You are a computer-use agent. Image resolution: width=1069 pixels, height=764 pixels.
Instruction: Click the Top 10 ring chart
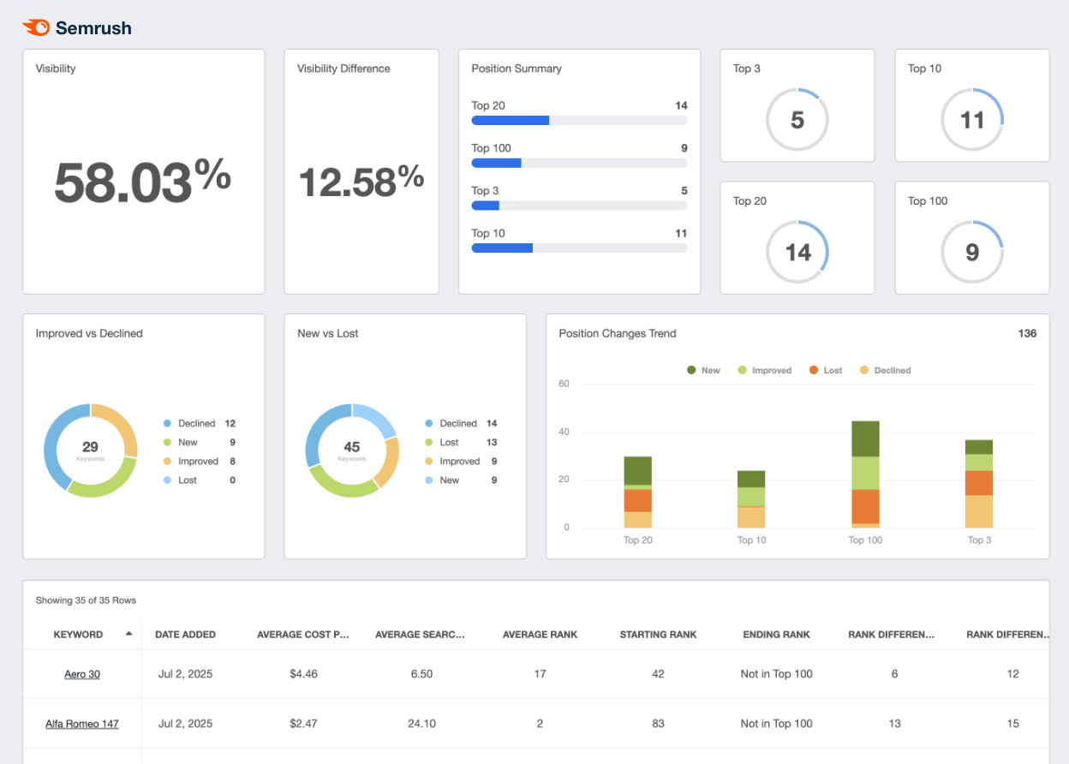[972, 120]
